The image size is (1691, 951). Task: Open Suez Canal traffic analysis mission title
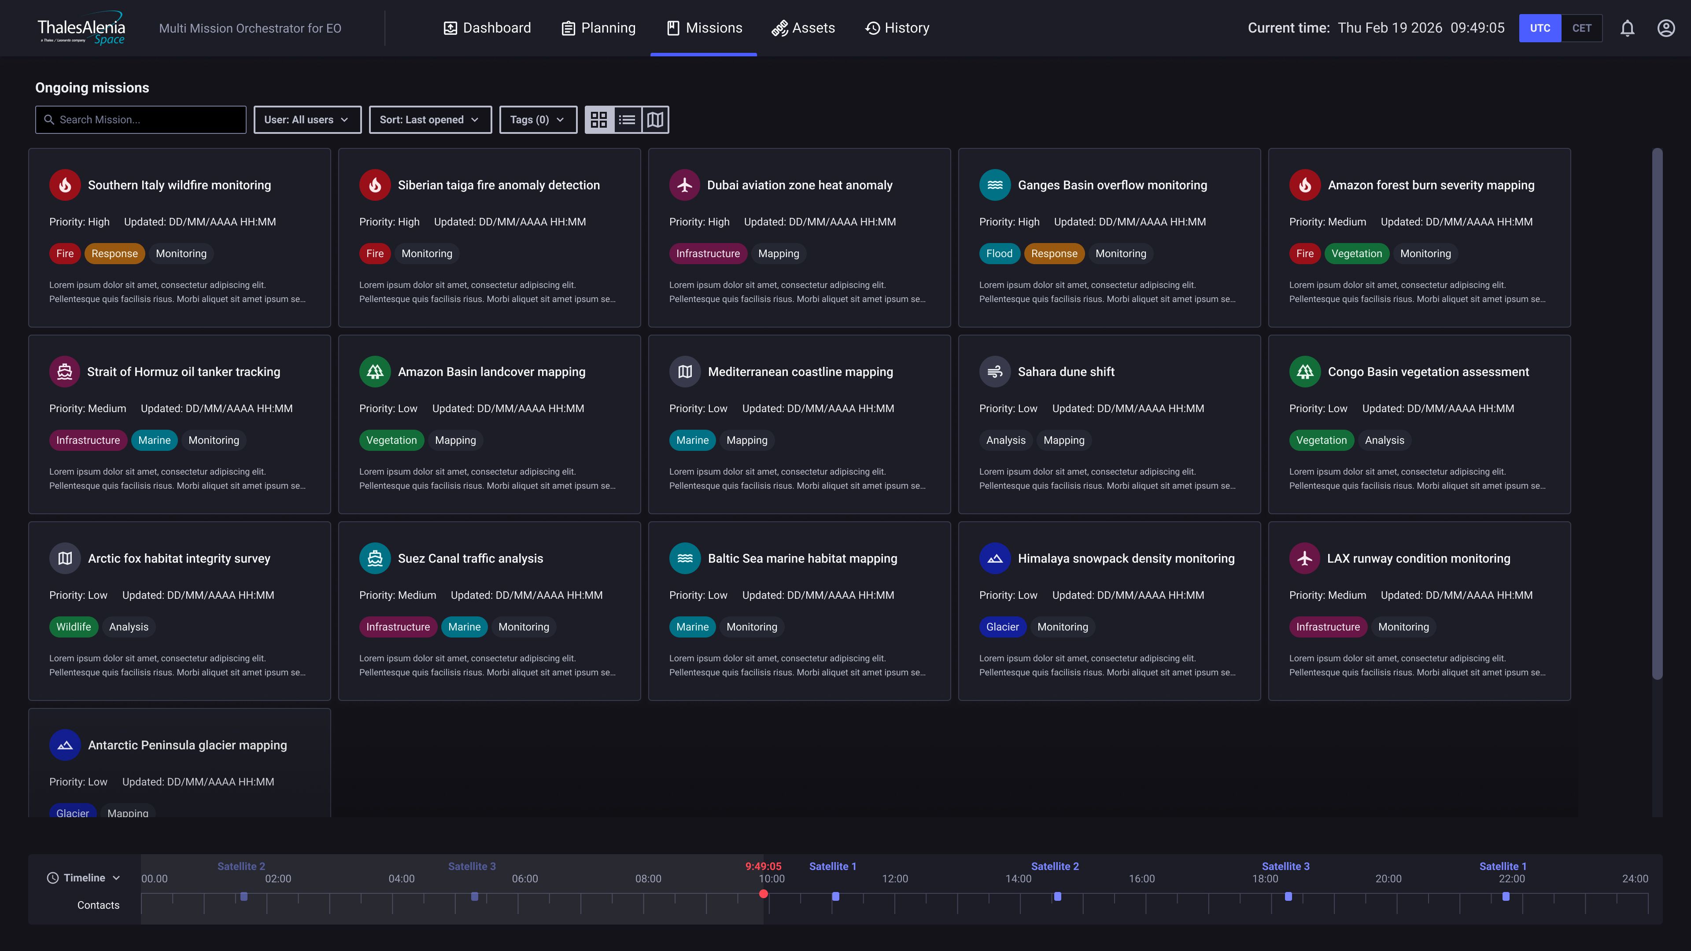pyautogui.click(x=470, y=559)
